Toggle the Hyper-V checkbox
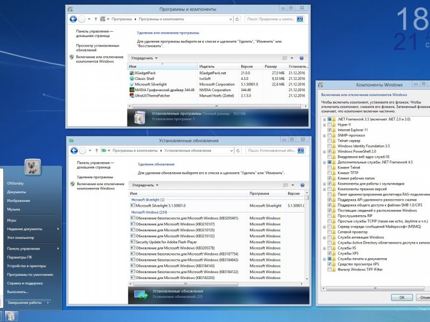Viewport: 430px width, 322px height. (329, 125)
